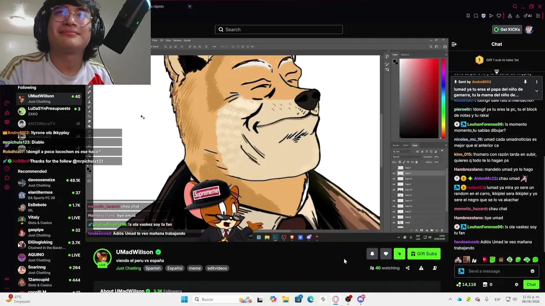
Task: Open File Explorer from the taskbar
Action: [x=286, y=299]
